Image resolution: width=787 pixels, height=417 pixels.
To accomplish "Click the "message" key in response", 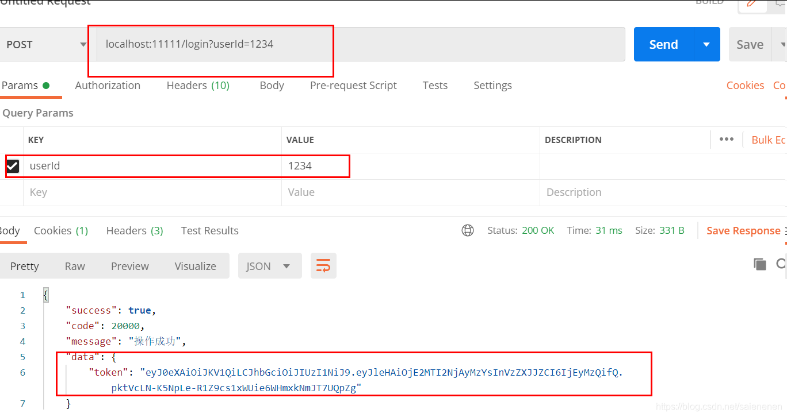I will [x=91, y=341].
